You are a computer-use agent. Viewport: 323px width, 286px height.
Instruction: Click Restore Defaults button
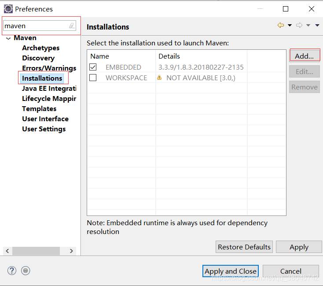244,247
